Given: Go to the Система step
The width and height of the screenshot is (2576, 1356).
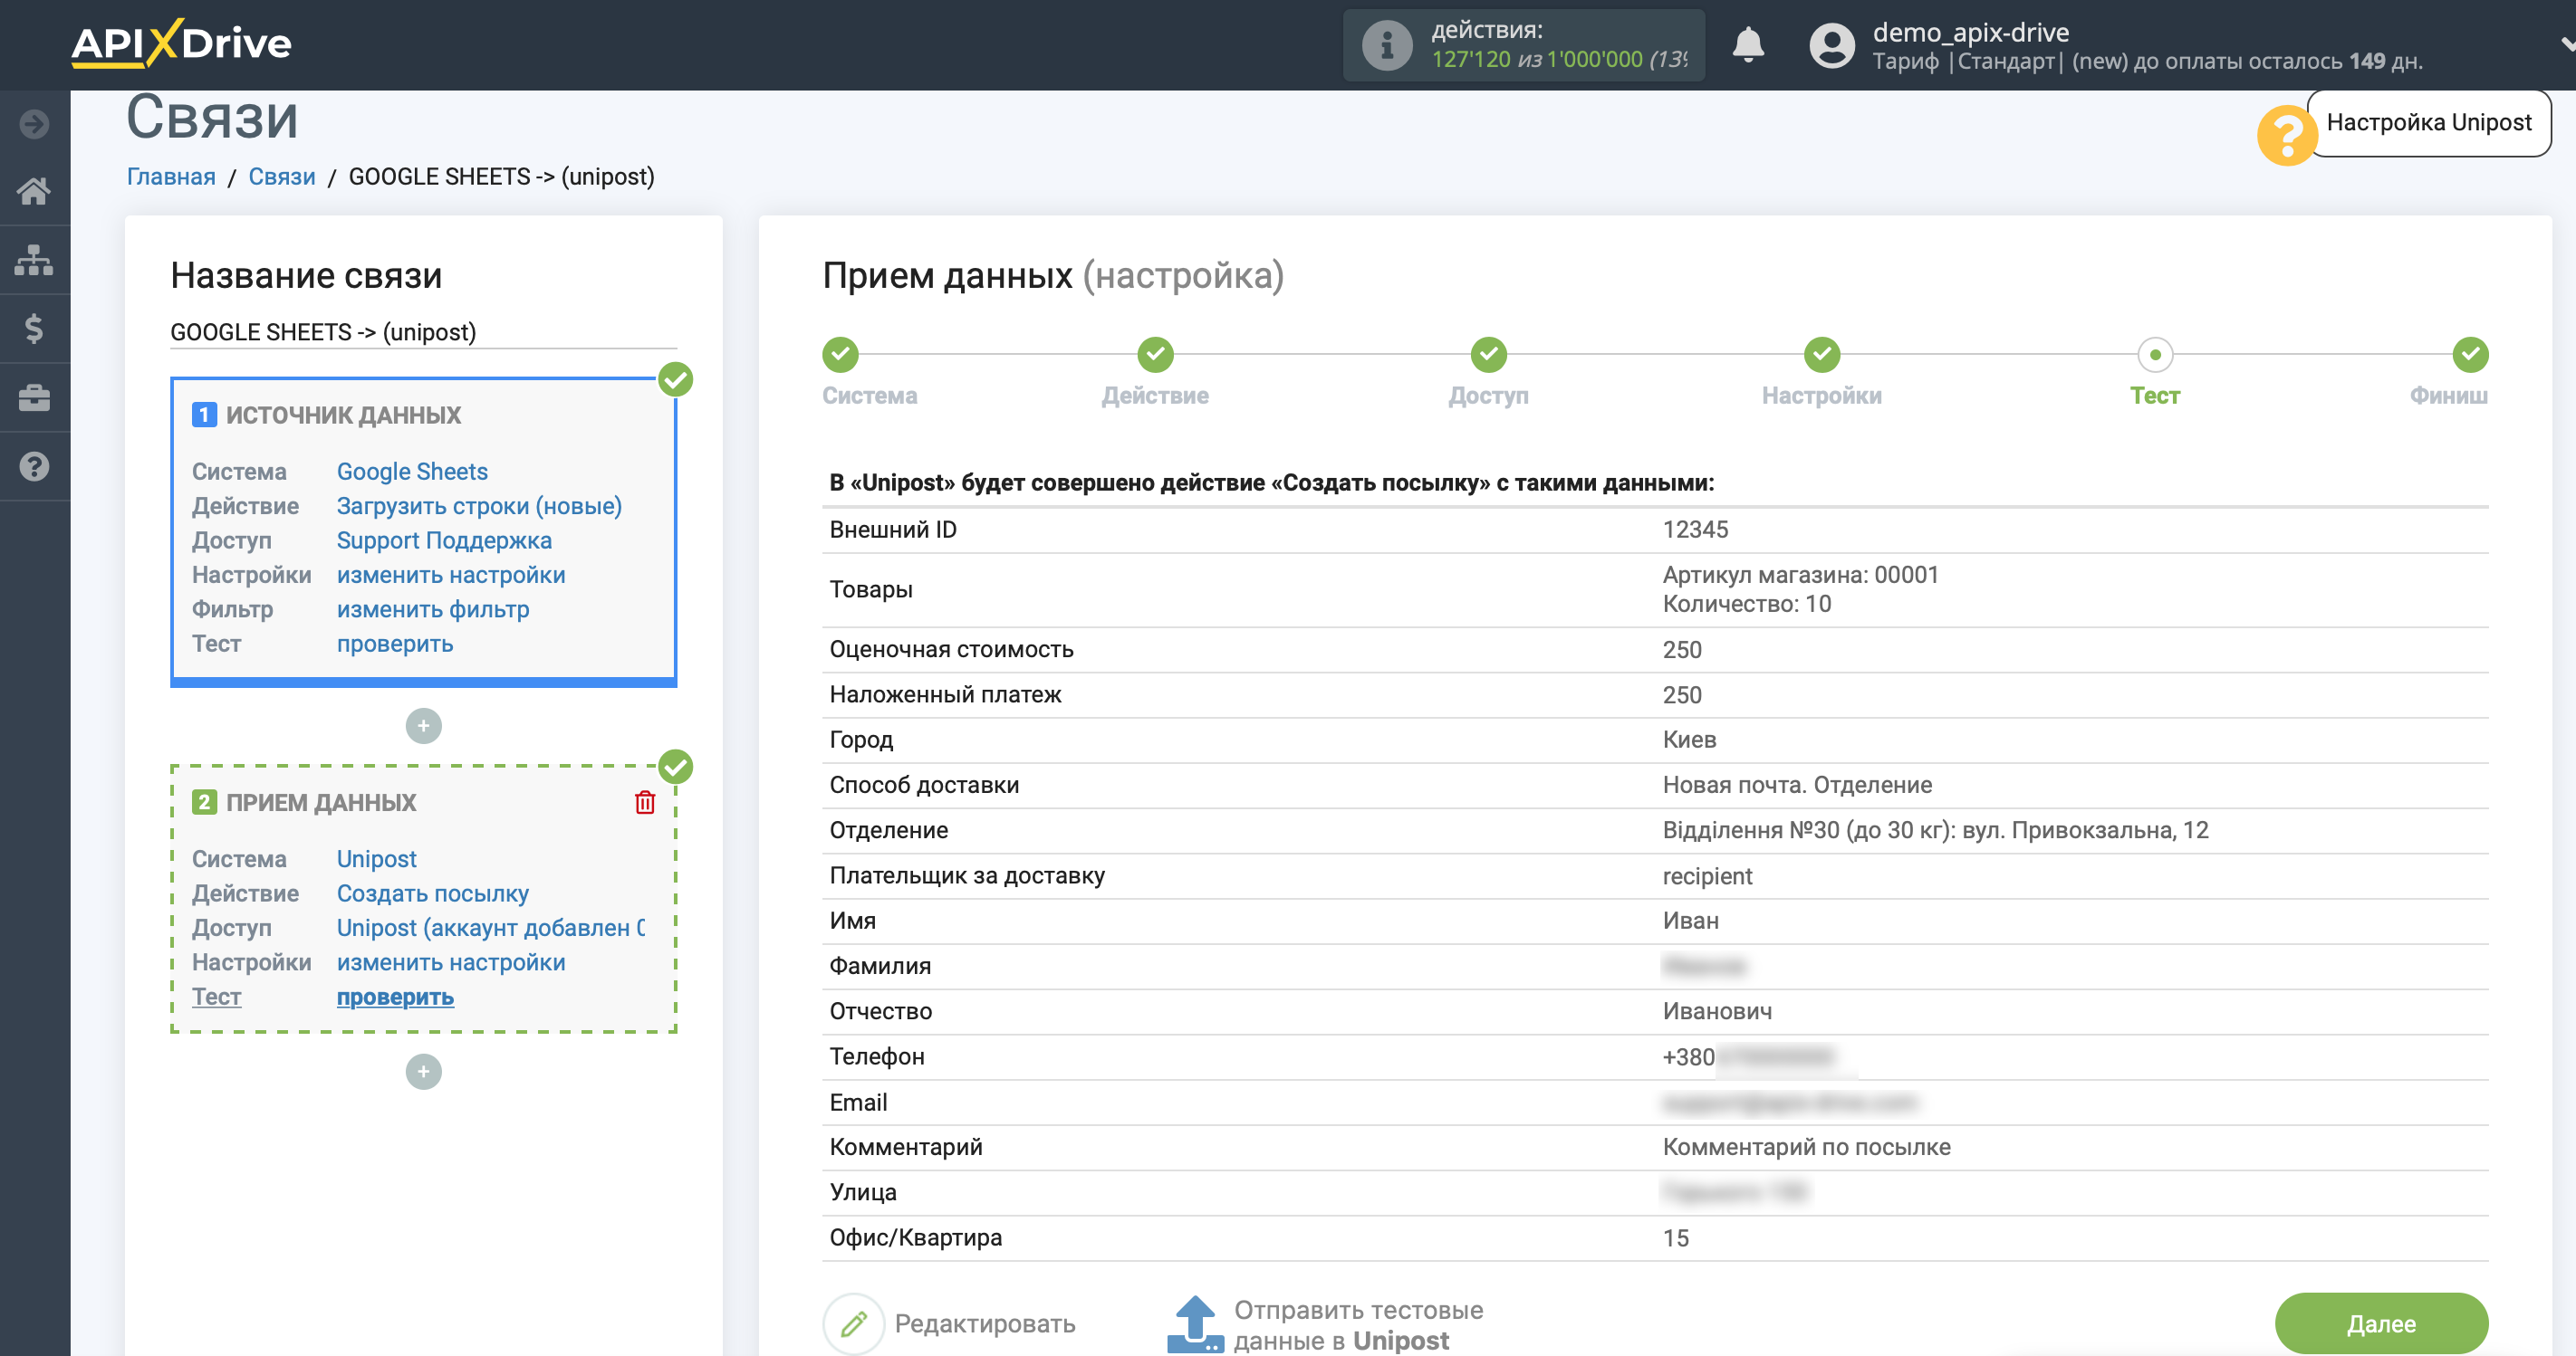Looking at the screenshot, I should click(841, 354).
